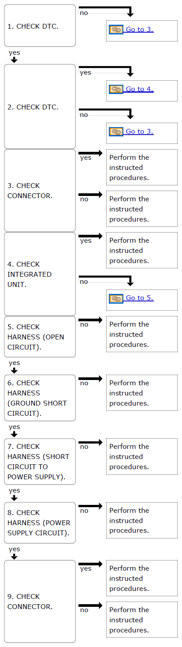
Task: Click step 8 CHECK HARNESS (POWER SUPPLY CIRCUIT)
Action: 40,523
